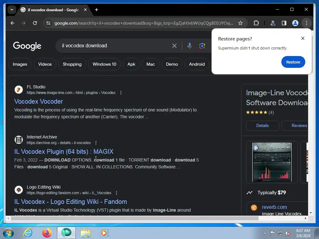The width and height of the screenshot is (319, 239).
Task: Open more options for FL Studio result
Action: (x=121, y=93)
